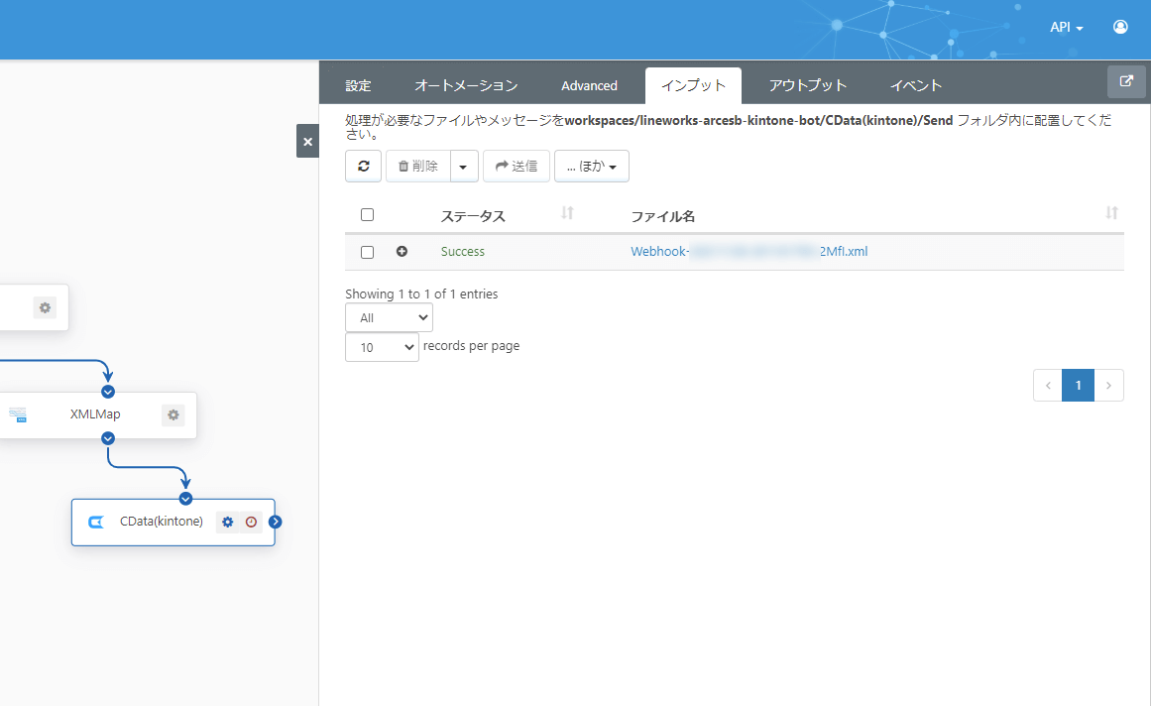Open settings gear on topmost connector
1151x706 pixels.
tap(45, 307)
